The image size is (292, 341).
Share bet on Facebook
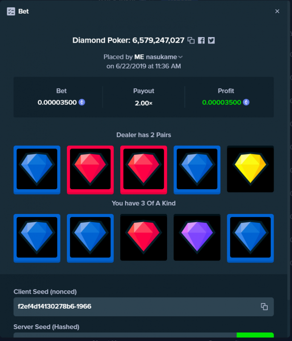(x=201, y=40)
